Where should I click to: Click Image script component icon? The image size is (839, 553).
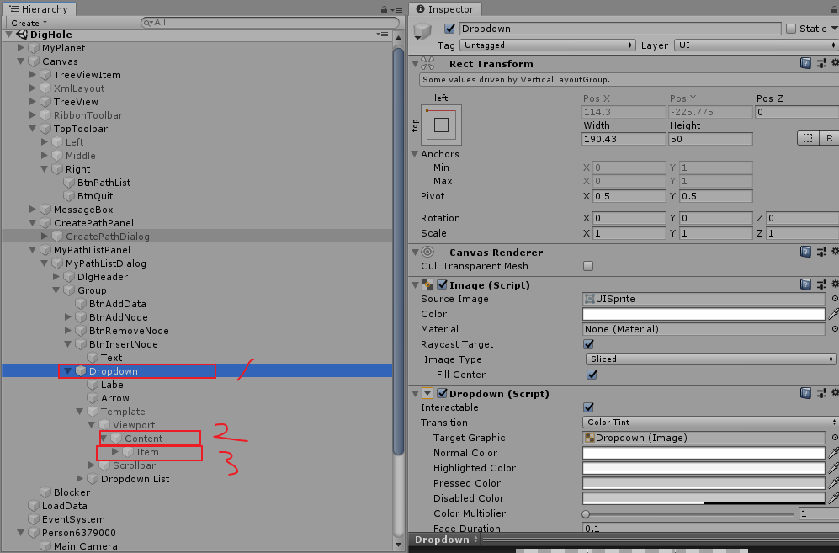click(427, 284)
